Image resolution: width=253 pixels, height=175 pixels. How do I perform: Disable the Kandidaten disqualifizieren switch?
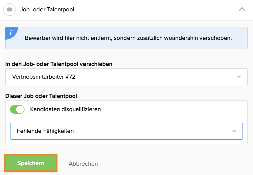[x=17, y=109]
